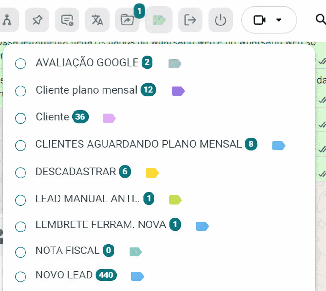The height and width of the screenshot is (291, 326).
Task: Click the 440 count badge on NOVO LEAD
Action: 106,274
